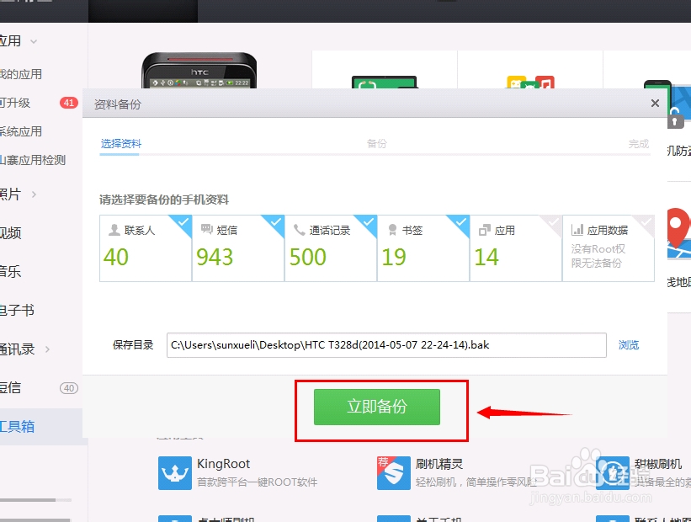Click the 浏览 link next to save path
This screenshot has height=522, width=691.
click(629, 344)
